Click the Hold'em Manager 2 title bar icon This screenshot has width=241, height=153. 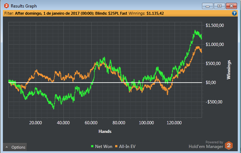pyautogui.click(x=6, y=6)
